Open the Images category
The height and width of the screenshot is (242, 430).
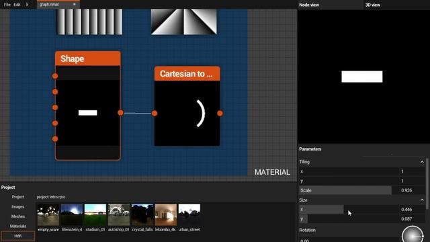click(18, 206)
